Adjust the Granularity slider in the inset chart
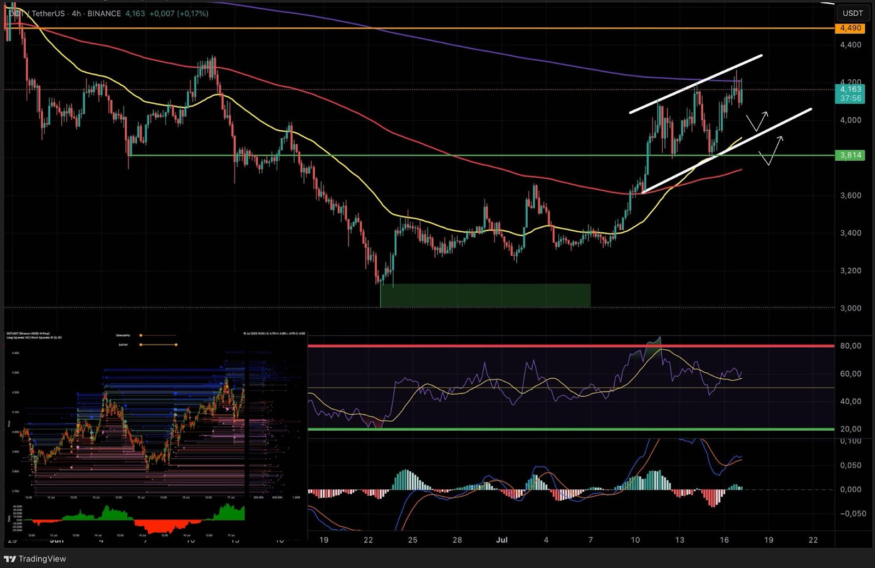Viewport: 875px width, 568px height. (158, 335)
